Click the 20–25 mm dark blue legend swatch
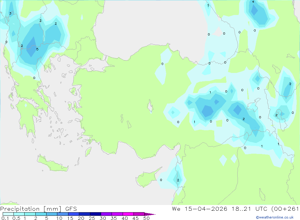 click(x=85, y=214)
